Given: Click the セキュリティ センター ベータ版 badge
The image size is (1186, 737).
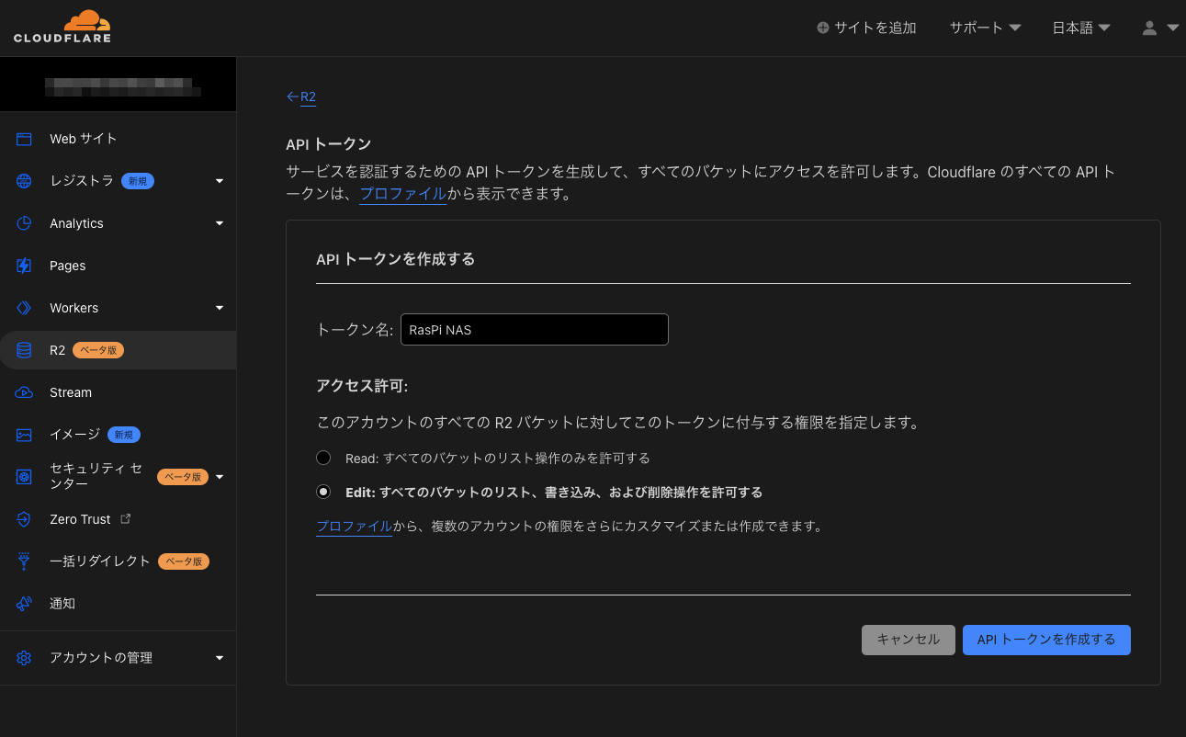Looking at the screenshot, I should coord(183,477).
